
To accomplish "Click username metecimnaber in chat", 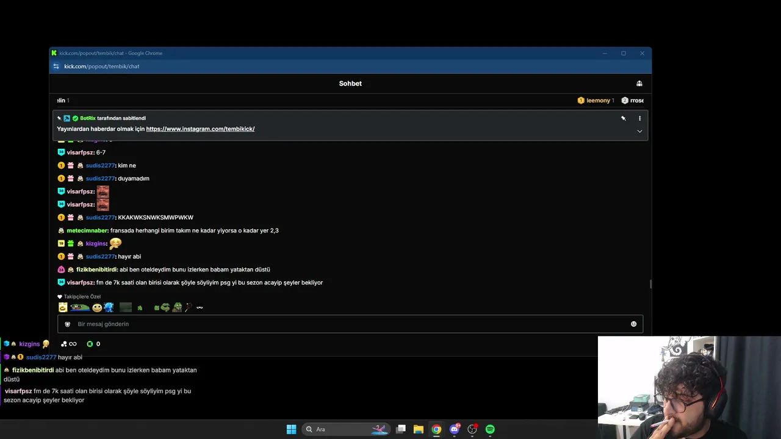I will pos(87,230).
